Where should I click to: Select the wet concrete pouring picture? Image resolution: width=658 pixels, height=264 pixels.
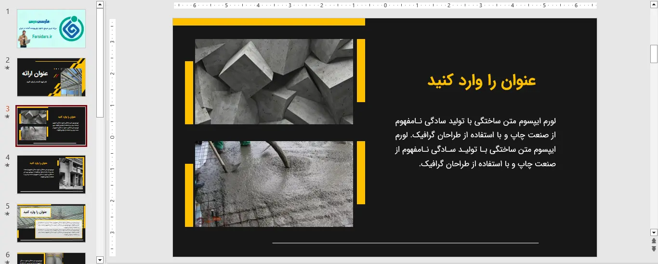pos(274,184)
